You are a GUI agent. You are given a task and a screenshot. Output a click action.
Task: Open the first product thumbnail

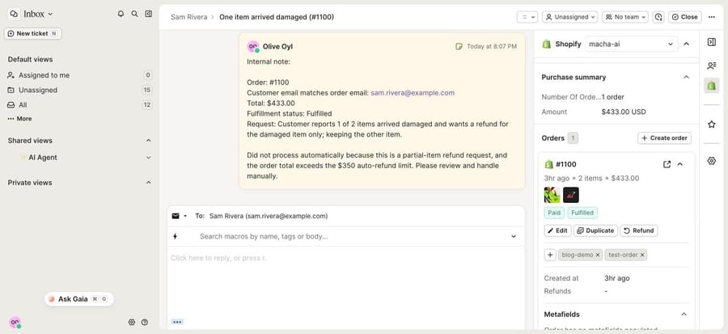[x=552, y=195]
